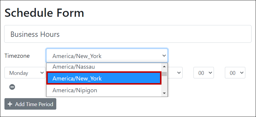Focus the Business Hours name field
The width and height of the screenshot is (256, 117).
point(128,34)
